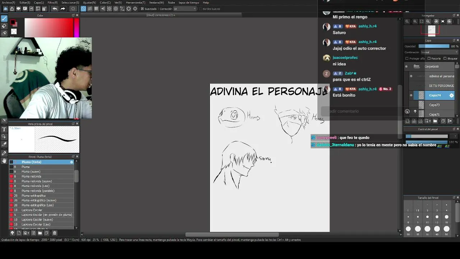Open the Archivo(F) menu
The width and height of the screenshot is (460, 259).
pyautogui.click(x=9, y=3)
